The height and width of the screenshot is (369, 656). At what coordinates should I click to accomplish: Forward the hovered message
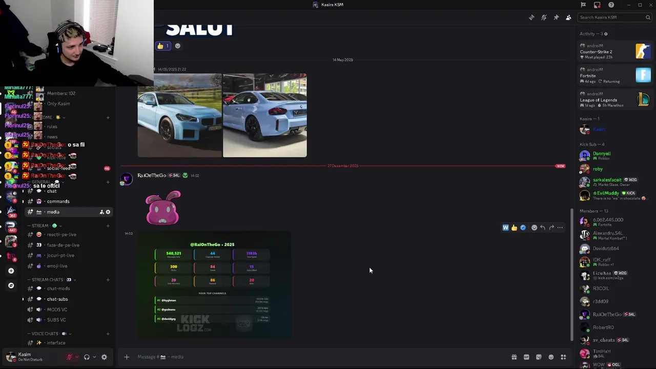click(x=551, y=228)
